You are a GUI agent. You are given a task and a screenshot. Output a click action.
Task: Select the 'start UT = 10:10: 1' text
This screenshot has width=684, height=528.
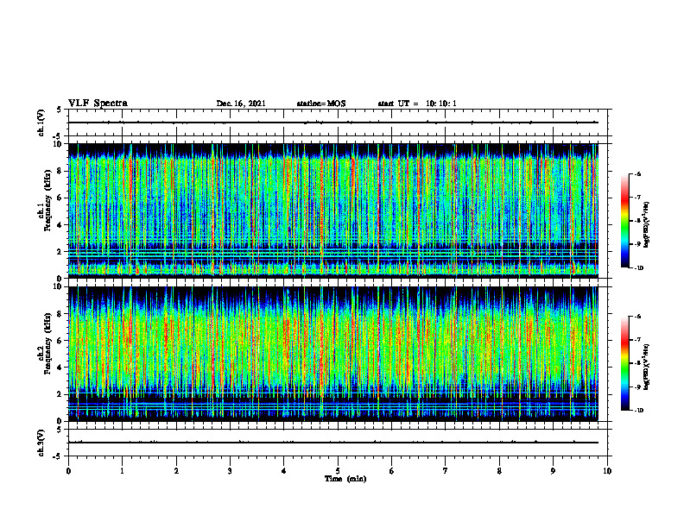(x=417, y=104)
